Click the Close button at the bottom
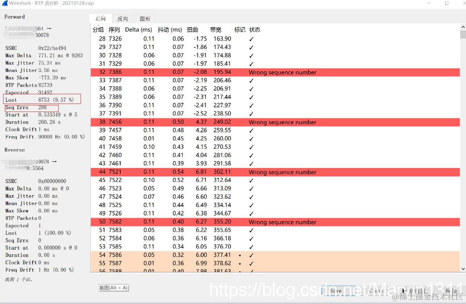Screen dimensions: 466x304 pyautogui.click(x=376, y=291)
